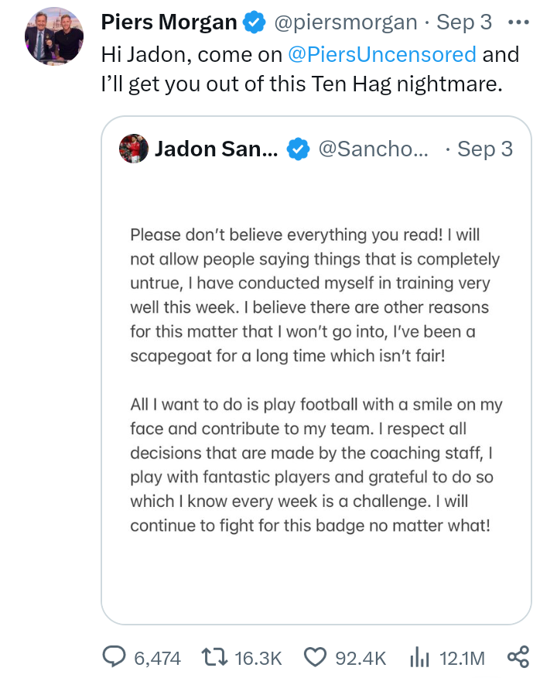Click the reply speech bubble icon
The image size is (557, 678).
114,657
